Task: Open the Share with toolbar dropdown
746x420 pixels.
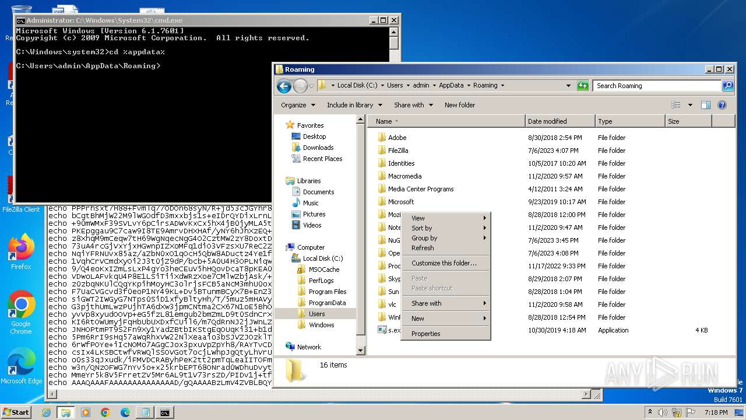Action: pyautogui.click(x=413, y=105)
